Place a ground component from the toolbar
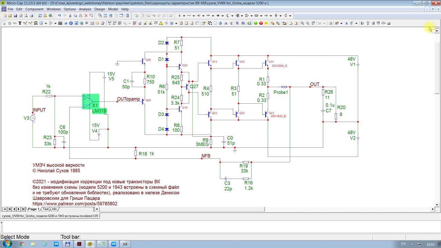The image size is (441, 248). pyautogui.click(x=180, y=15)
